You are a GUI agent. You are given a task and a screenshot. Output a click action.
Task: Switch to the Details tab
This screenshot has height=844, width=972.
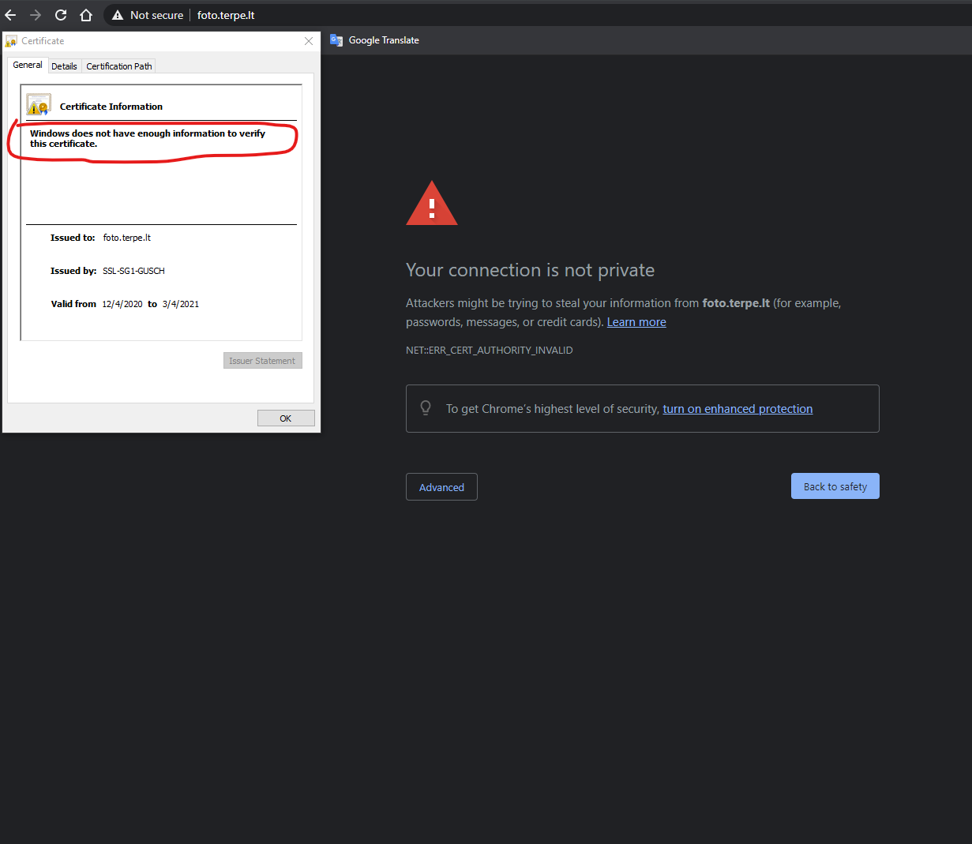point(64,66)
